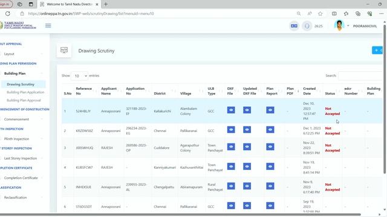Open Plan Report for Dec 1, 2023 row

coord(270,130)
